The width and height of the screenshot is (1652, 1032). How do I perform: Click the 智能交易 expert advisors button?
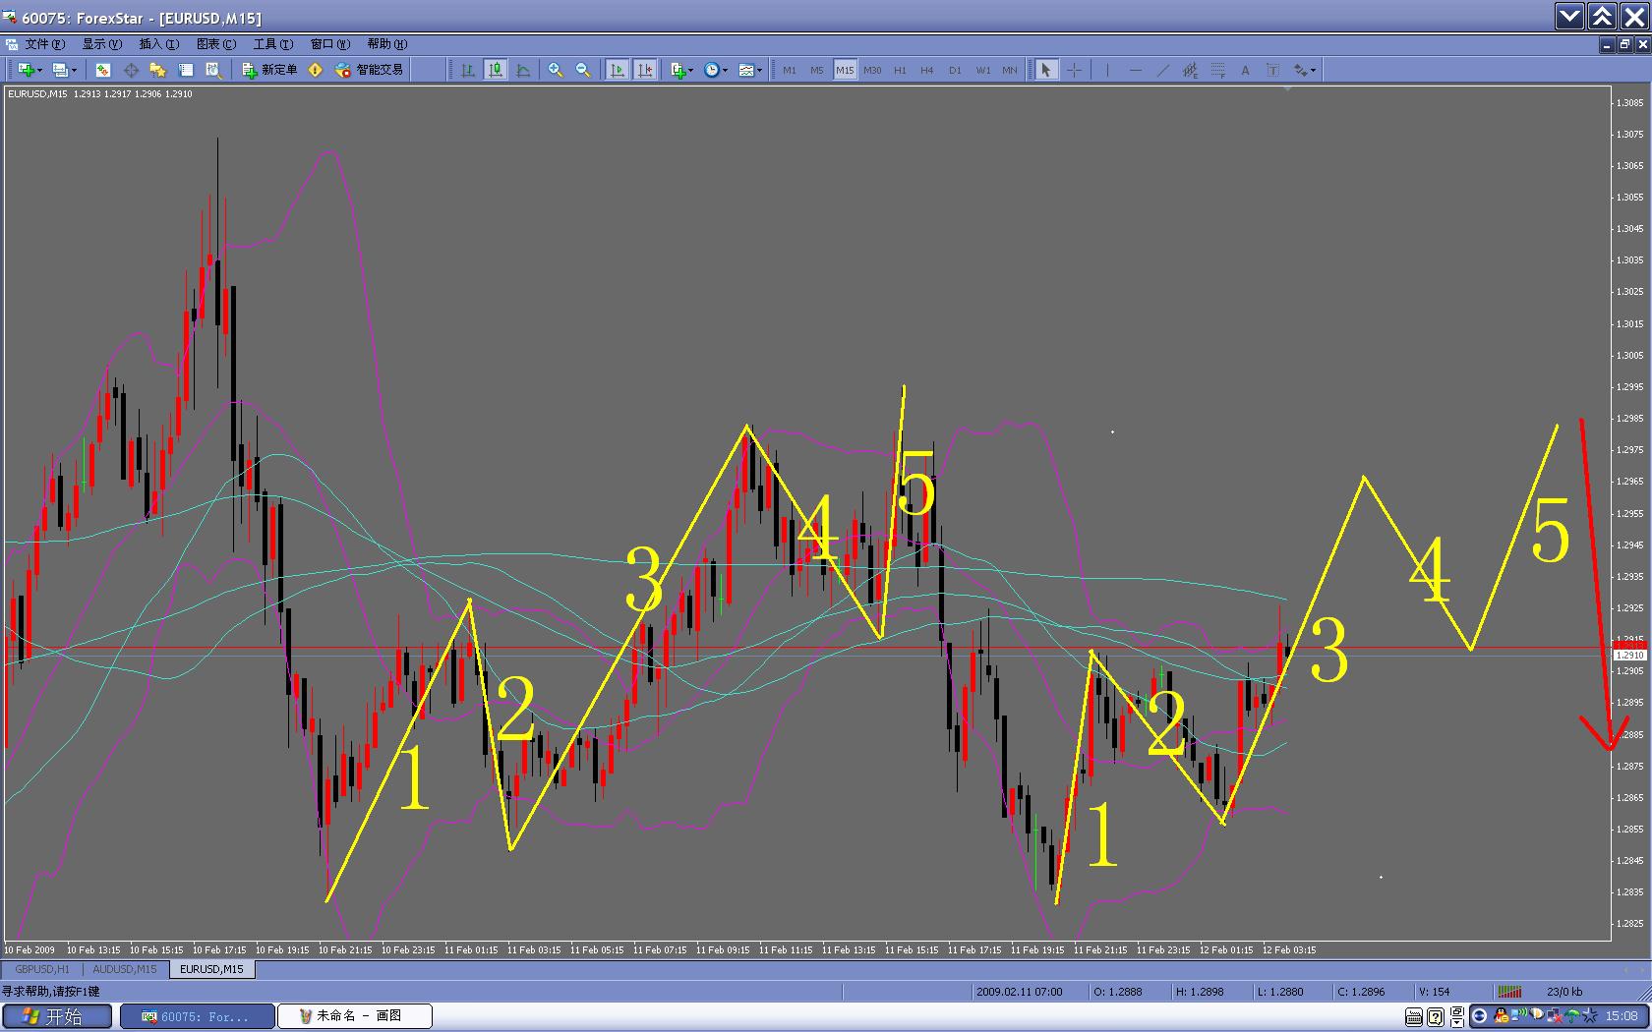point(370,70)
